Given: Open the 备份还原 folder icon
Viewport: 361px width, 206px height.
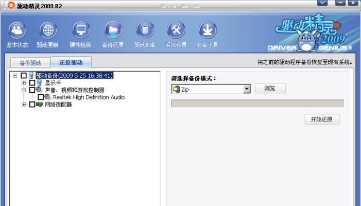Looking at the screenshot, I should 113,30.
